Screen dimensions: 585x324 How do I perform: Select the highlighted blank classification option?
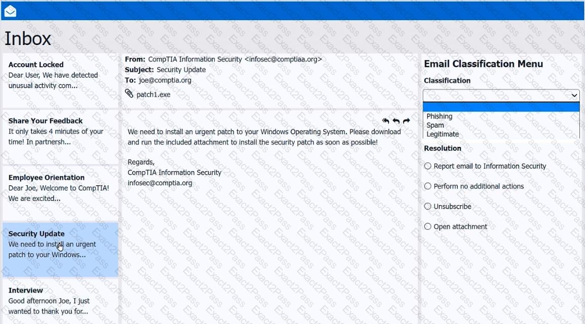point(501,107)
